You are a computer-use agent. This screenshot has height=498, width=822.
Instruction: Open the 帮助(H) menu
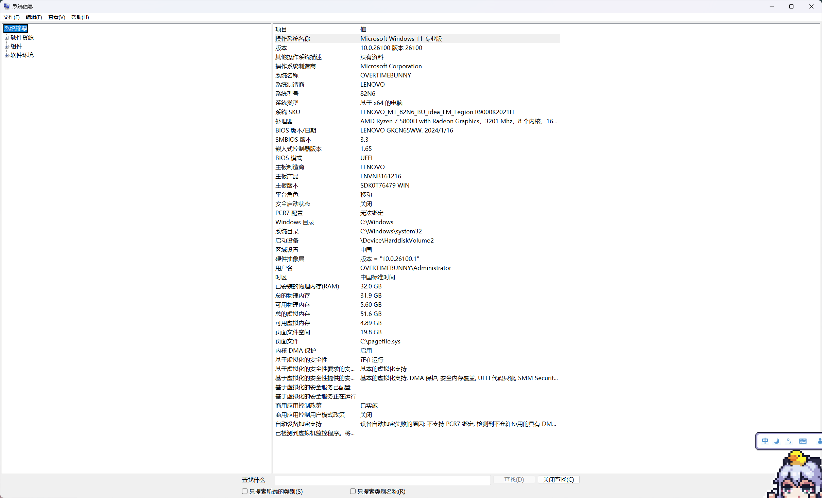click(80, 17)
